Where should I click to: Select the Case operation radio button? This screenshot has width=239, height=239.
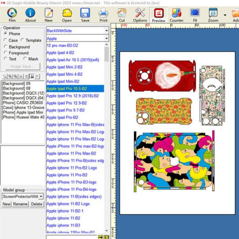[5, 40]
